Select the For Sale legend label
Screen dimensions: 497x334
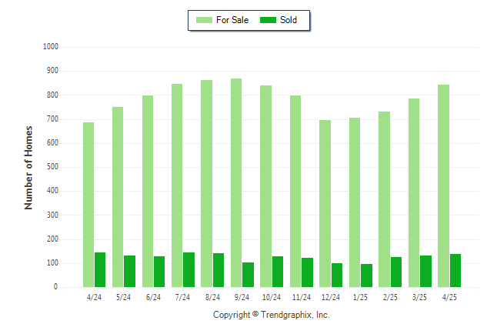[232, 20]
